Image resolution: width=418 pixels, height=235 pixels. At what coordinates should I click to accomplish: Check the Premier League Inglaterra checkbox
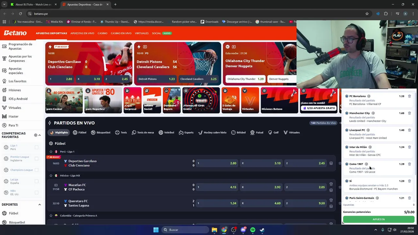(37, 159)
